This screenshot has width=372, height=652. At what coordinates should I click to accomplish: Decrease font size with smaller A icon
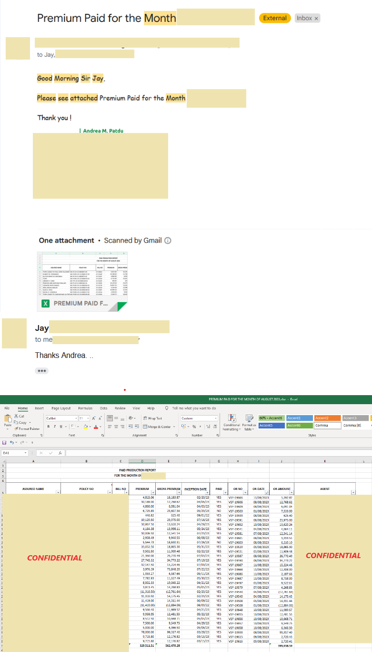click(x=100, y=418)
